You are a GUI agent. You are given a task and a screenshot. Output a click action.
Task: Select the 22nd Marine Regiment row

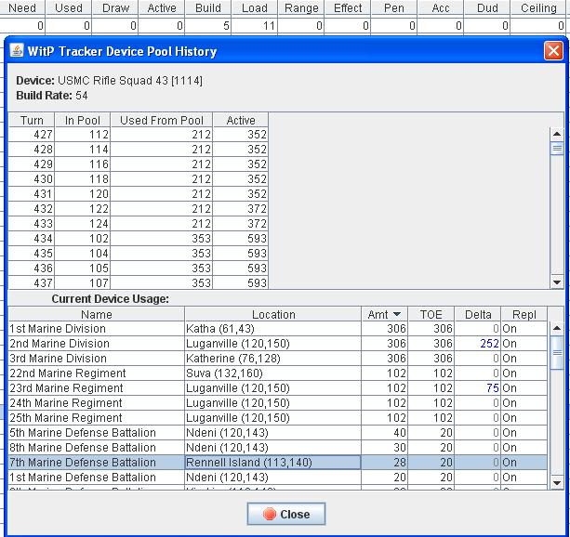click(x=278, y=373)
